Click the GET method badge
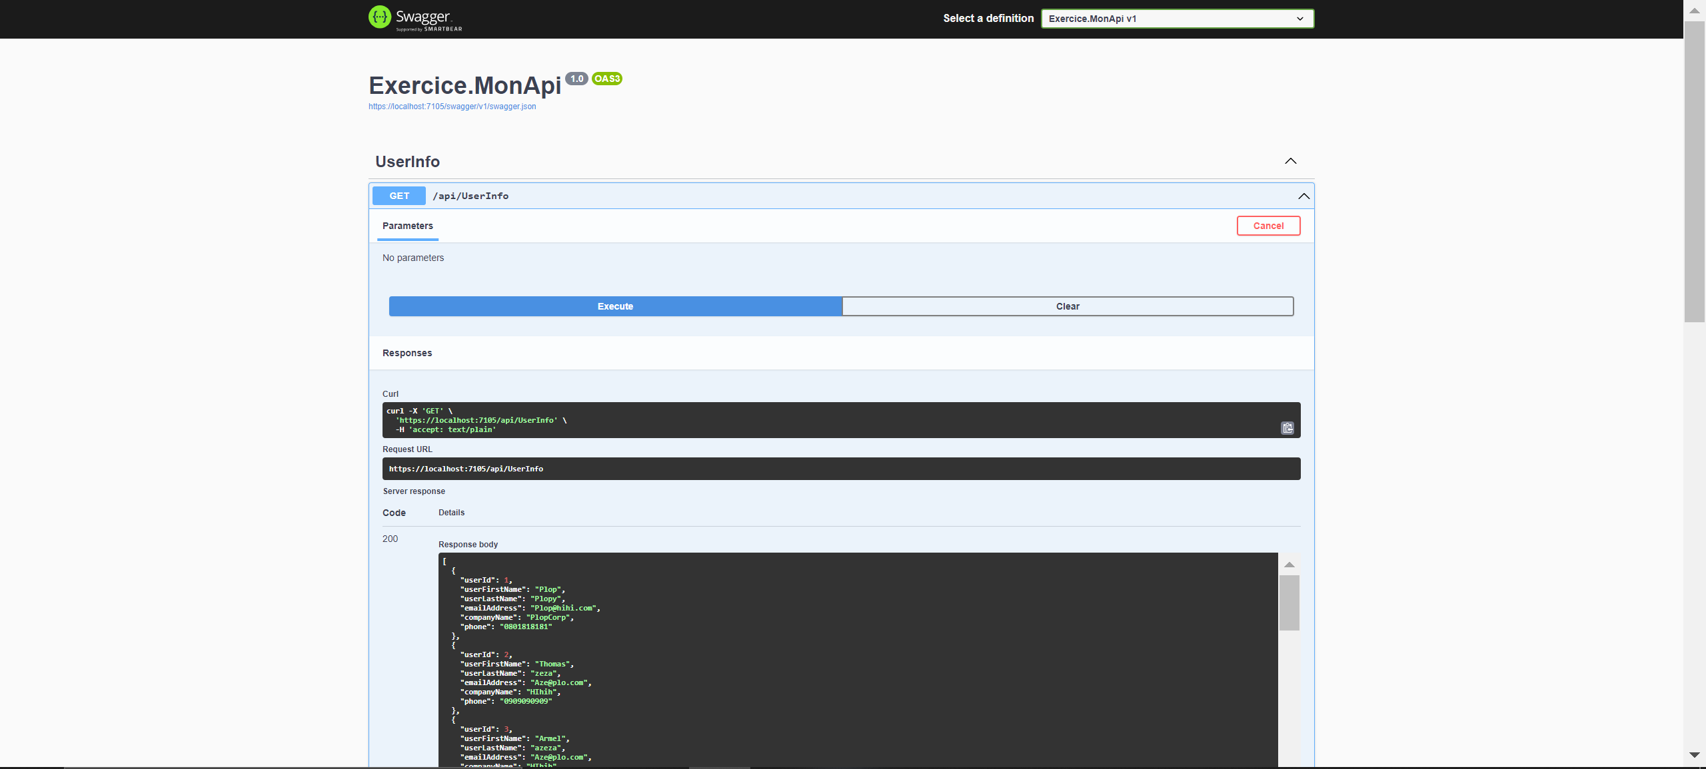The height and width of the screenshot is (769, 1706). point(399,195)
